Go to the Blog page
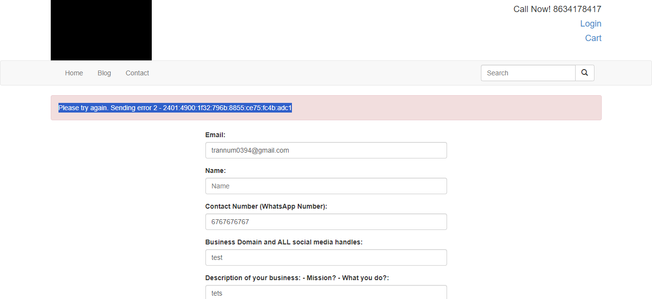Viewport: 652px width, 299px height. [x=104, y=73]
